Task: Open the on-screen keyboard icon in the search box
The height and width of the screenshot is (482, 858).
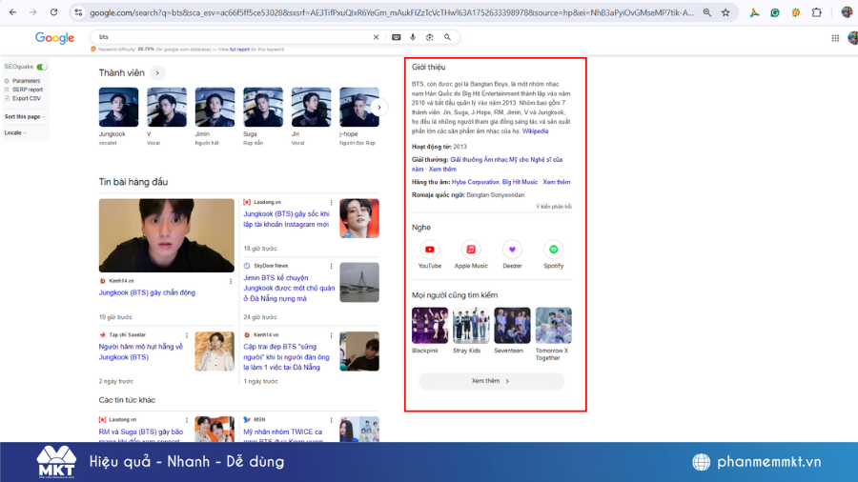Action: [397, 37]
